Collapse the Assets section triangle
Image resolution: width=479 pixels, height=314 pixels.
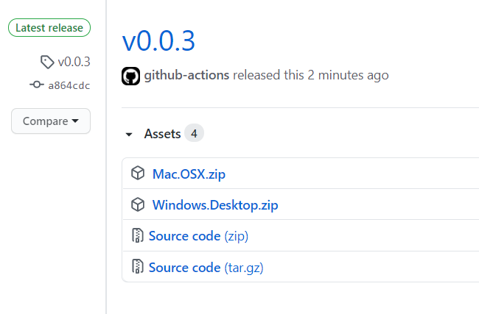(x=129, y=134)
